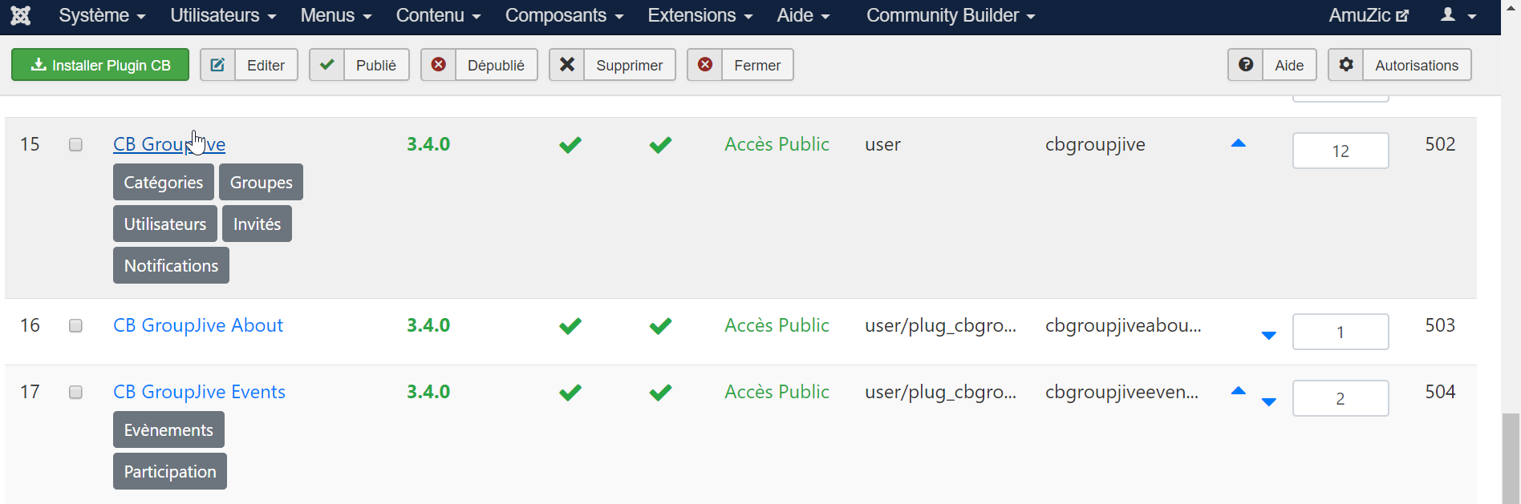Viewport: 1521px width, 504px height.
Task: Click the Catégories button under CB GroupJive
Action: (164, 182)
